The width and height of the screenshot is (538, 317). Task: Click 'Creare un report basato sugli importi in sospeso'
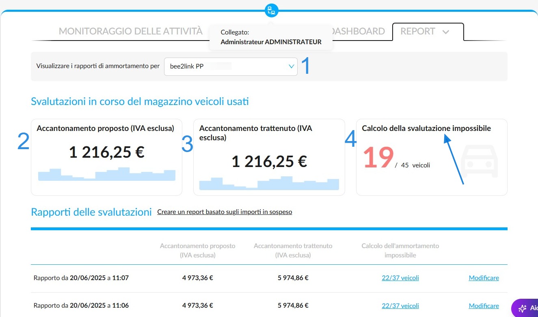pos(225,212)
